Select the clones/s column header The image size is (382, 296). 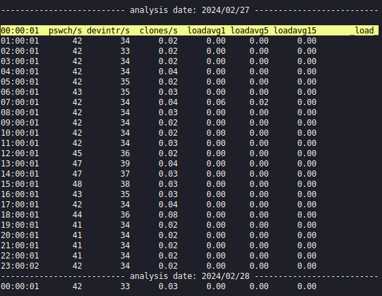coord(159,31)
